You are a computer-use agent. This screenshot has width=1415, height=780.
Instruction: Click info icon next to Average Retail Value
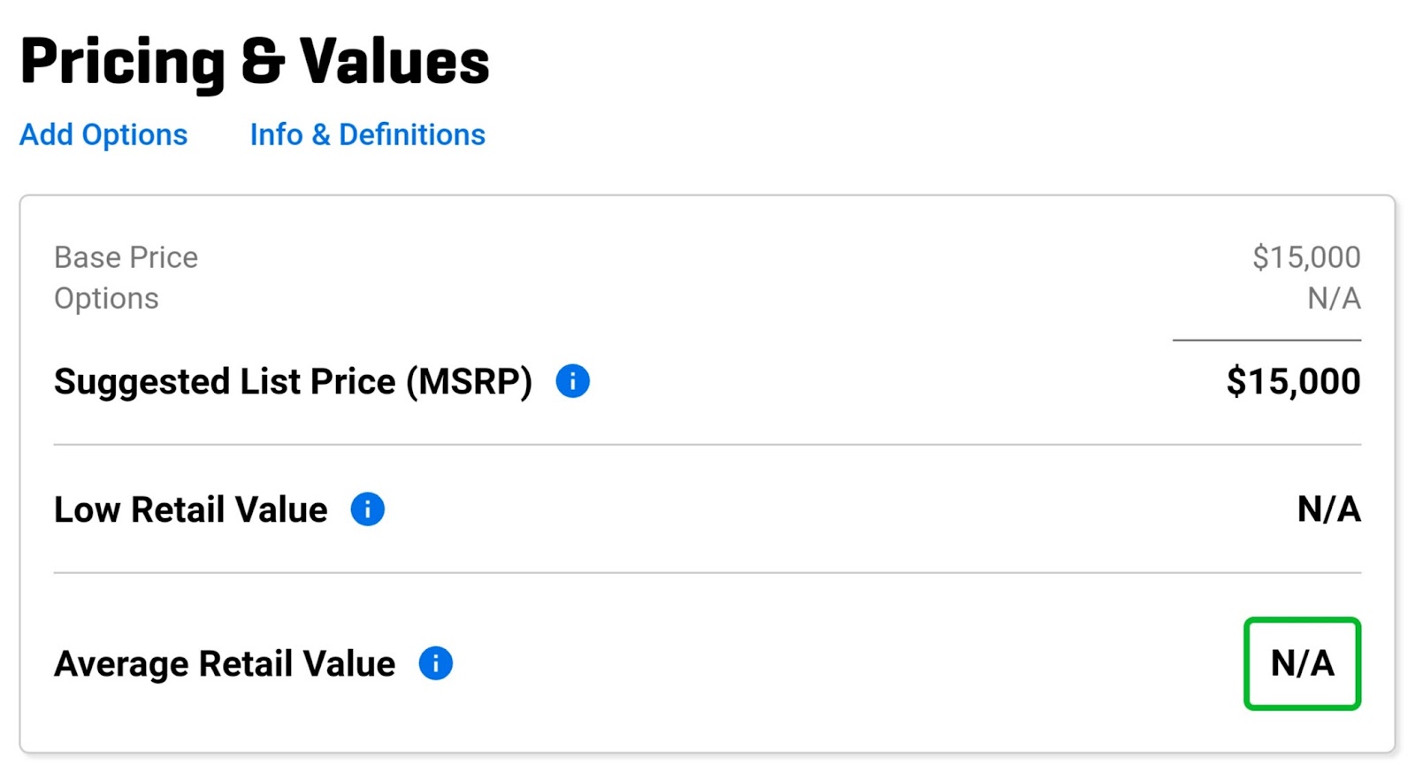(x=435, y=663)
